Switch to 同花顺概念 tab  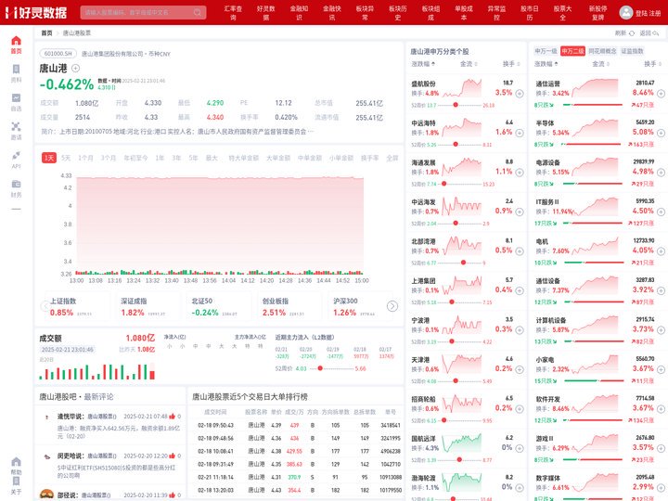(x=602, y=51)
